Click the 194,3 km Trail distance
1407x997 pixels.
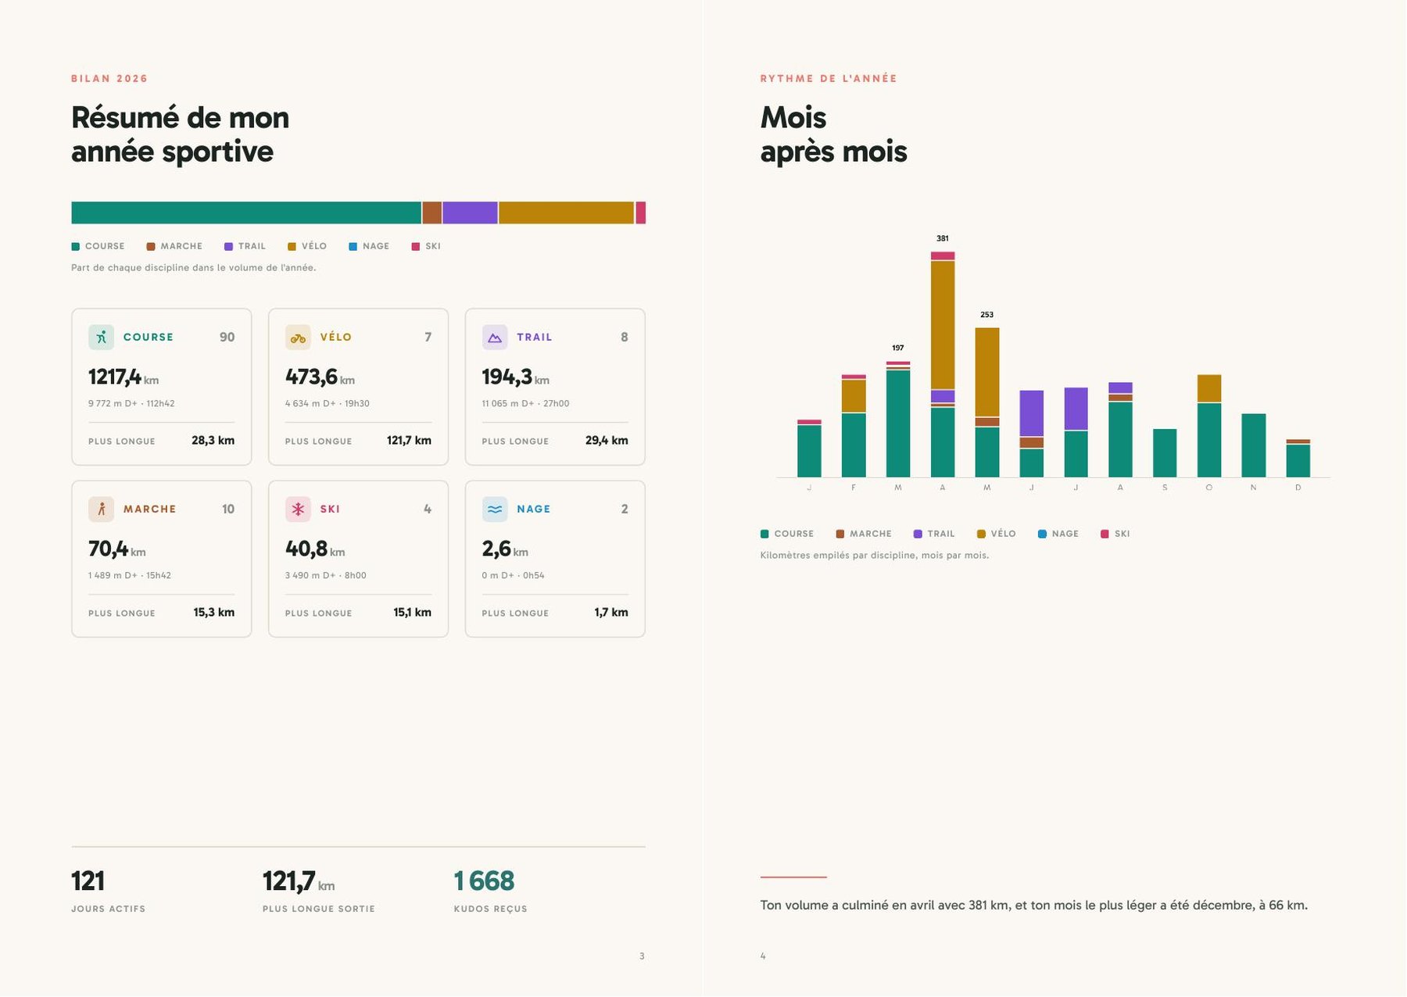[x=516, y=377]
